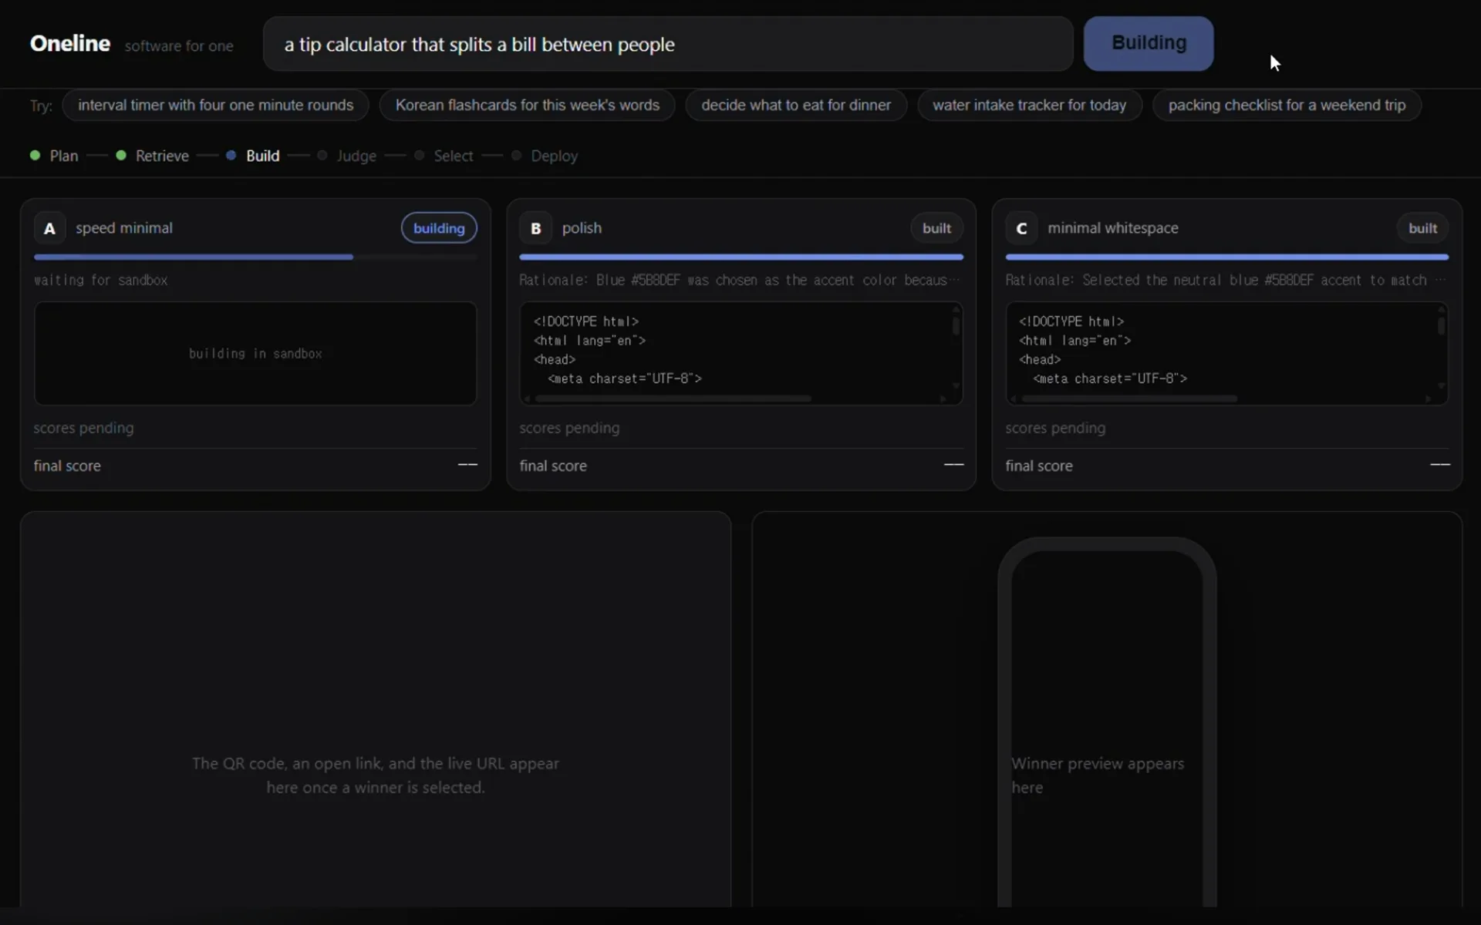Click the 'minimal whitespace' variant title

tap(1112, 228)
